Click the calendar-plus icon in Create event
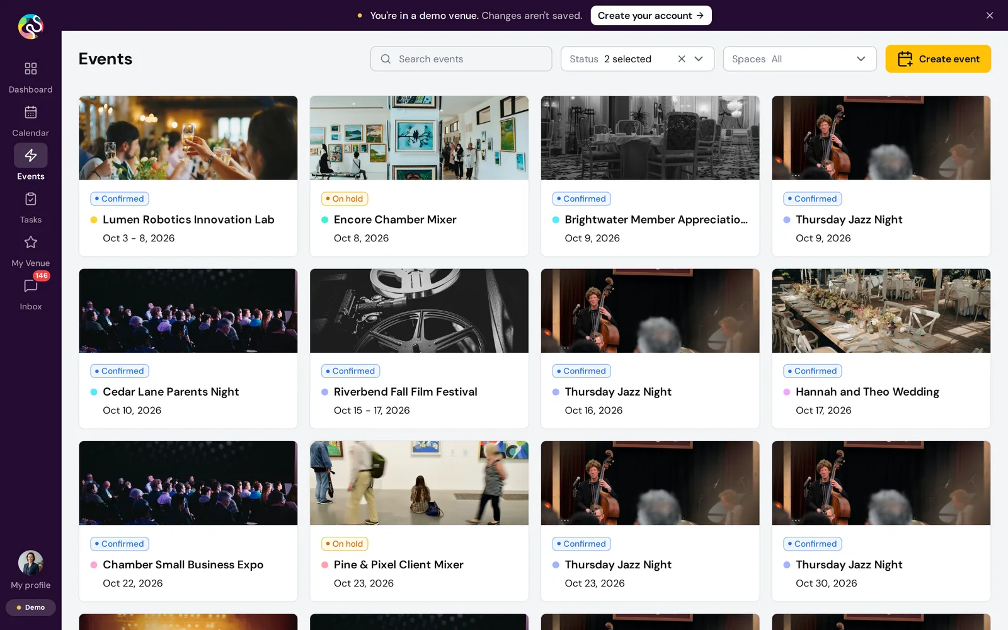The width and height of the screenshot is (1008, 630). pos(905,59)
